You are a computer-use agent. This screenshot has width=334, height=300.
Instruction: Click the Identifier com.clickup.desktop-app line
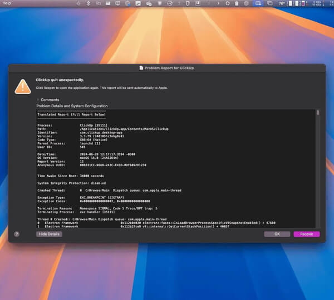(x=80, y=133)
